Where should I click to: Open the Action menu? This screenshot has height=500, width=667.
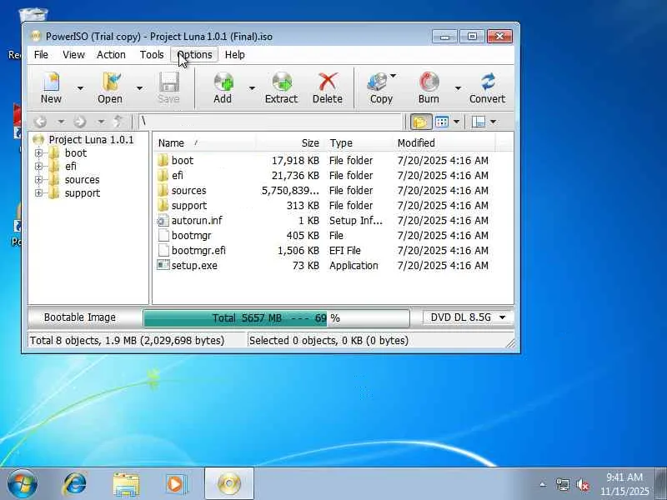click(x=111, y=55)
